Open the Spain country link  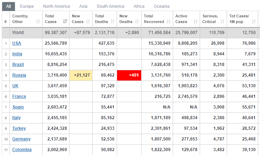click(18, 107)
